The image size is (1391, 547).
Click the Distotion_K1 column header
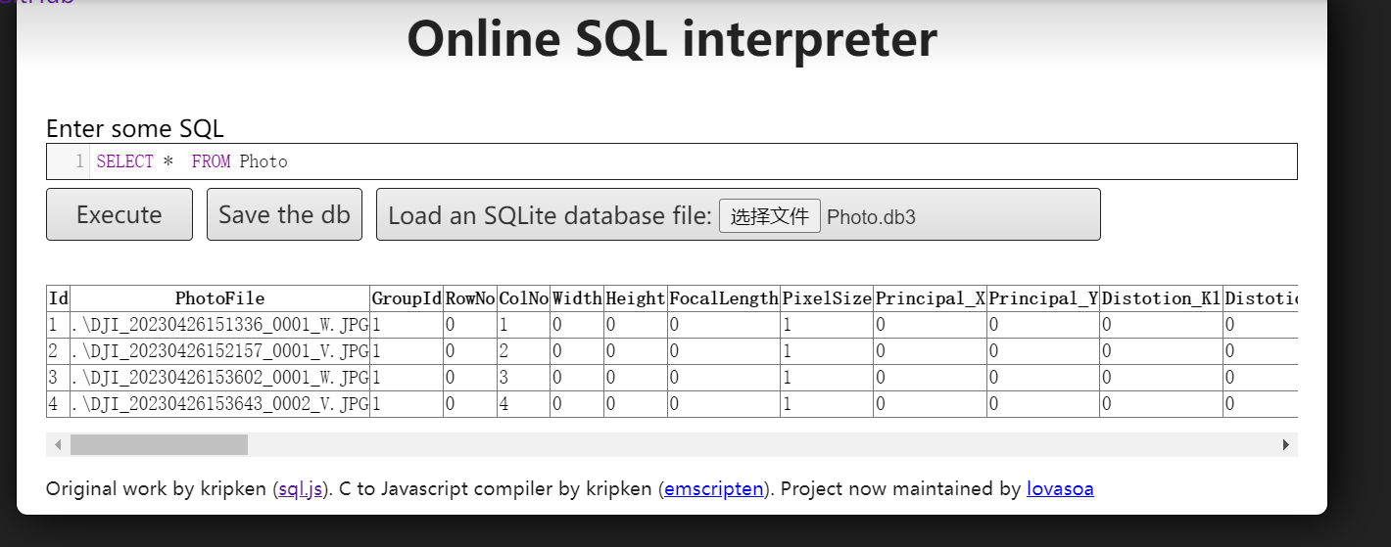1161,298
